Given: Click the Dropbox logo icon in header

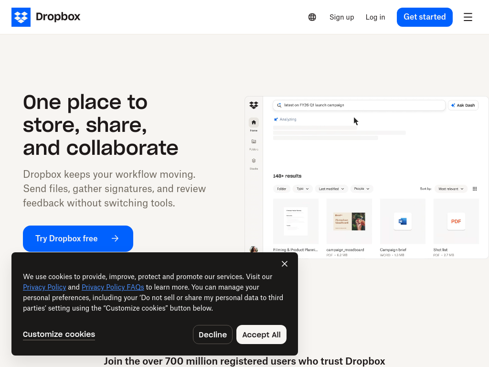Looking at the screenshot, I should tap(21, 17).
